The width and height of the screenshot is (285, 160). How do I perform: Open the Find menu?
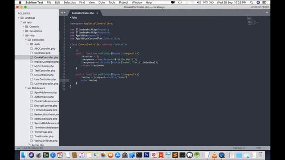[82, 3]
